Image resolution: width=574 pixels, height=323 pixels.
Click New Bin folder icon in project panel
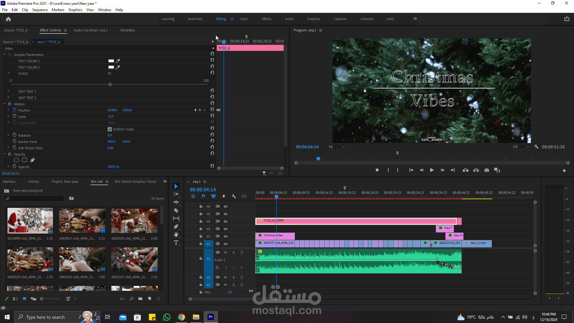coord(140,298)
